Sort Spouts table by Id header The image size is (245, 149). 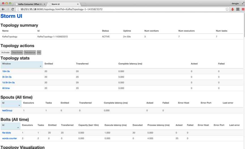tap(11, 104)
